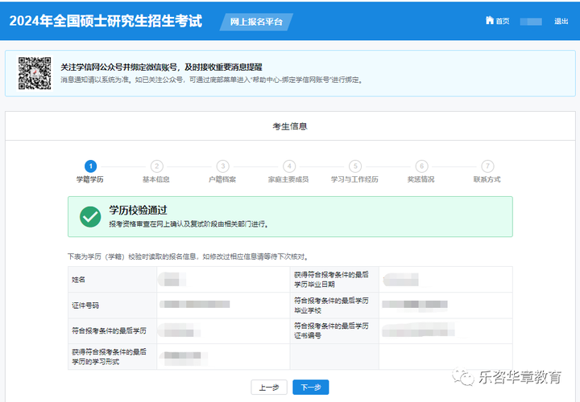Image resolution: width=580 pixels, height=402 pixels.
Task: Select step 7 circle 联系方式
Action: (x=487, y=166)
